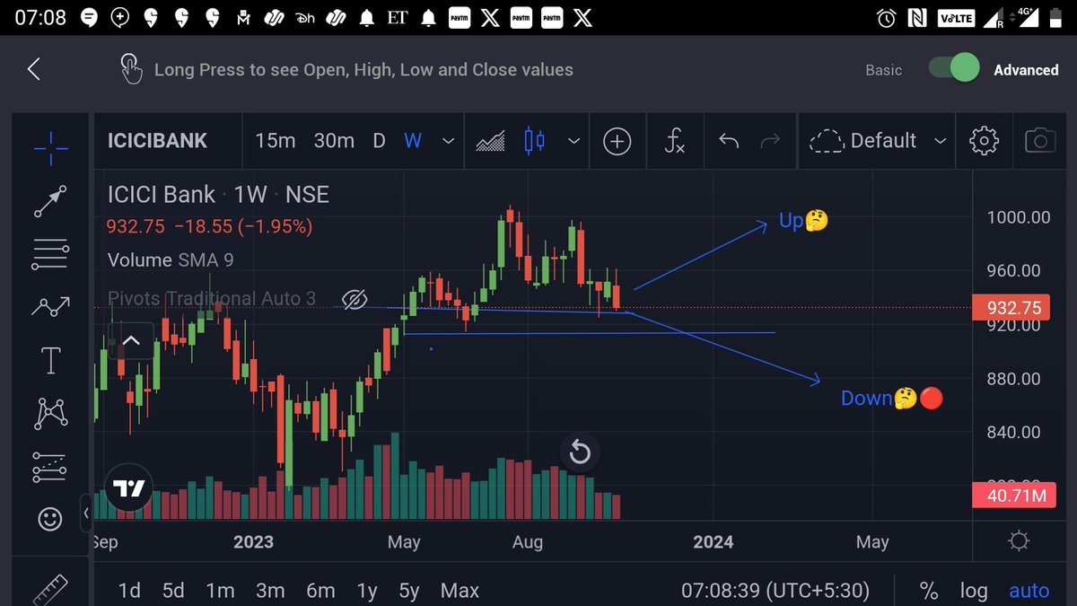Set the date range to 3m
This screenshot has width=1077, height=606.
pyautogui.click(x=270, y=591)
